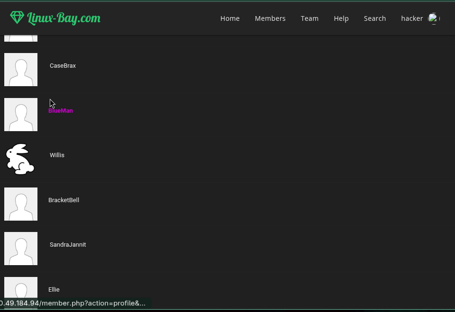Click the green diamond logo icon
The height and width of the screenshot is (312, 455).
click(x=17, y=18)
